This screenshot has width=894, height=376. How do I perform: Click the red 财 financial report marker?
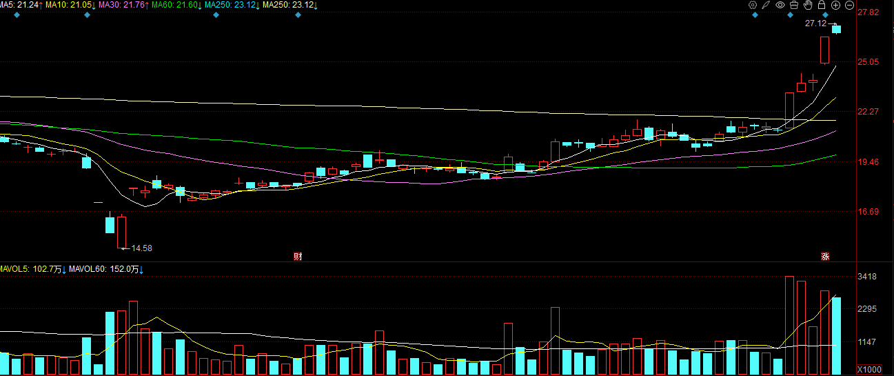[x=298, y=257]
